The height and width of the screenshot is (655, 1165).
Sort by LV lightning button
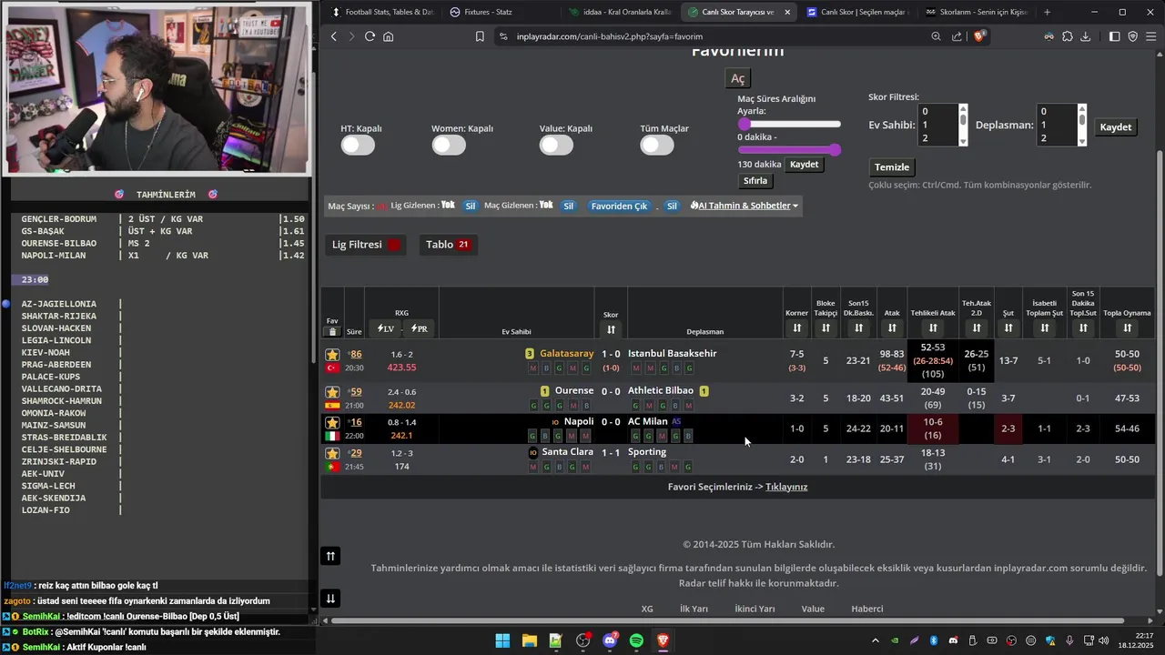386,328
